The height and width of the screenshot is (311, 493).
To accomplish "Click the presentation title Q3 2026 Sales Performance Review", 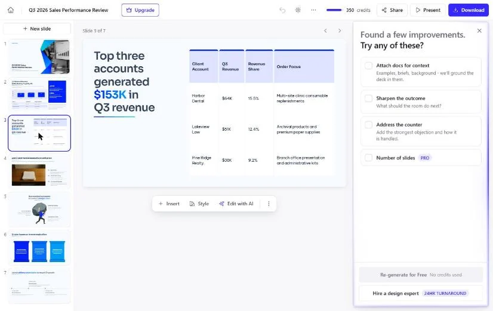I will [68, 10].
